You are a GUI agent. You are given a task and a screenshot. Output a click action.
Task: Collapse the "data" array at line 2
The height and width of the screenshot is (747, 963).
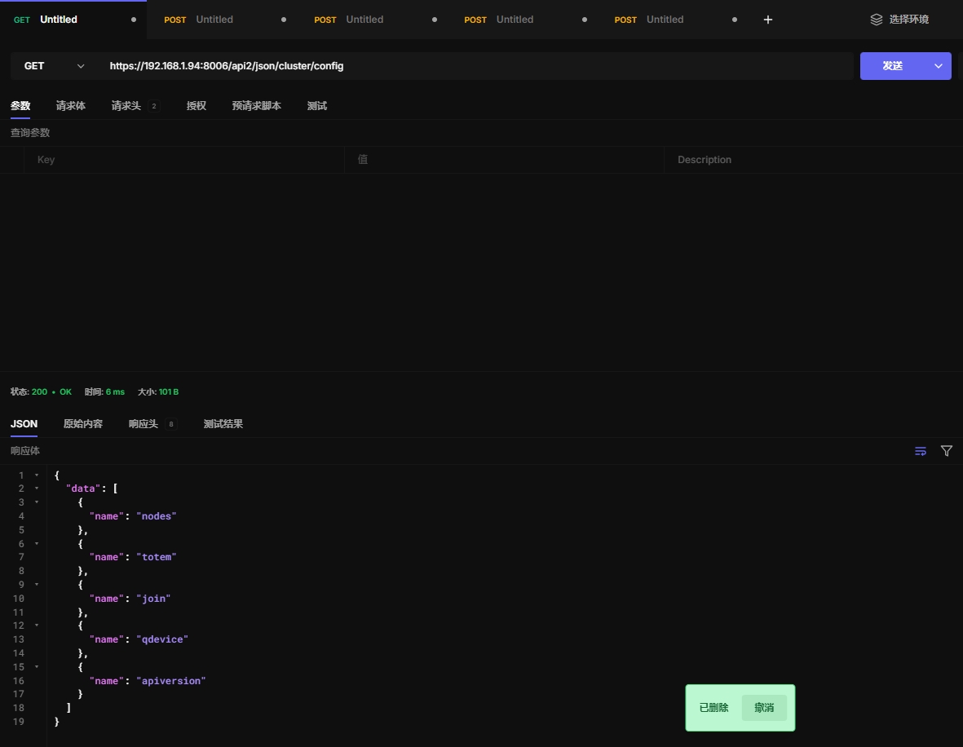point(36,488)
